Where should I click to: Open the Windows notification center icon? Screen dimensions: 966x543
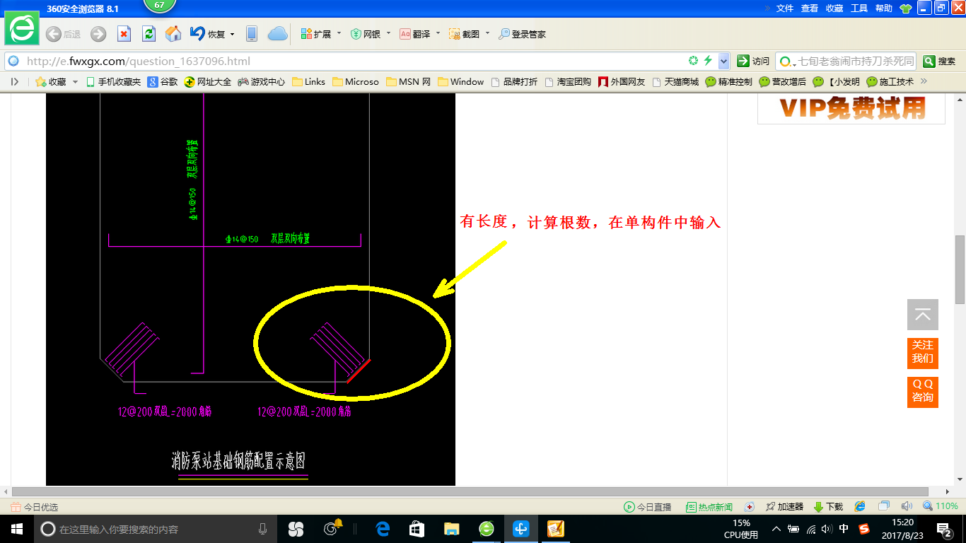click(x=944, y=528)
